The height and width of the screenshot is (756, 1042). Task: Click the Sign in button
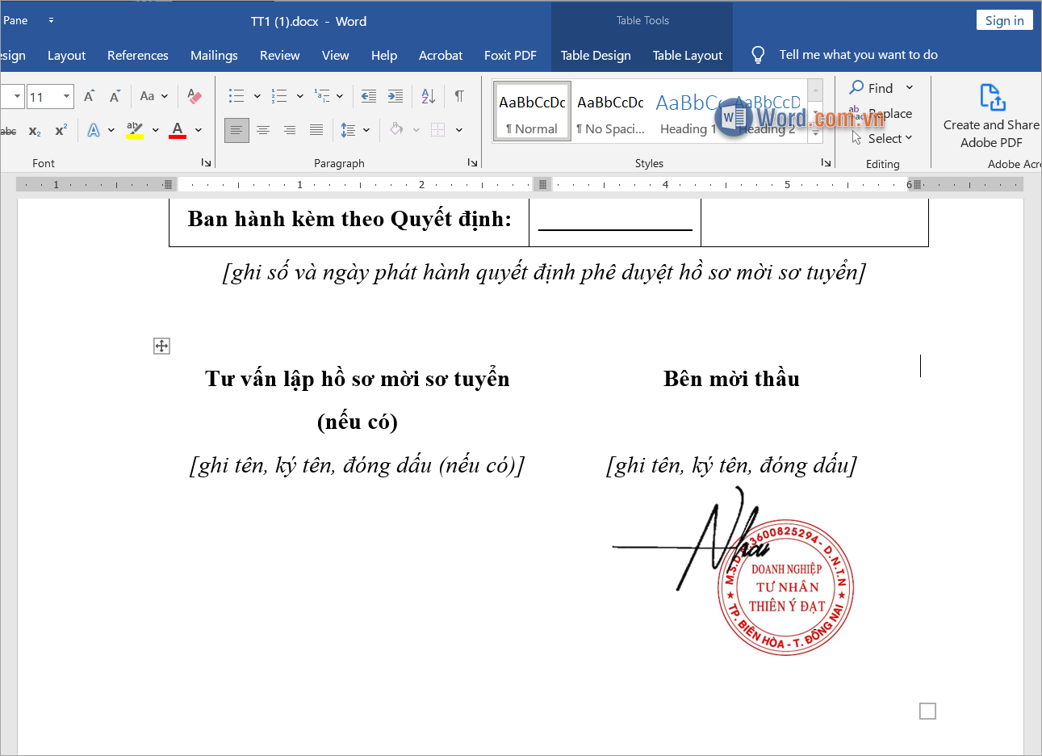(x=1004, y=19)
